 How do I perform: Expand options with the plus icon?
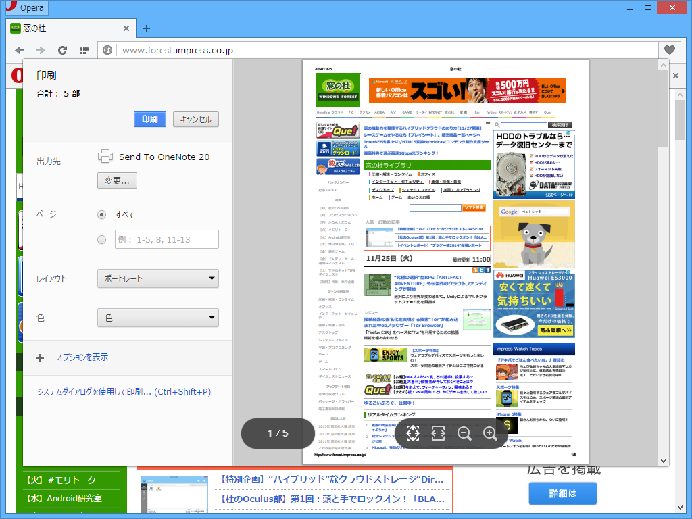coord(40,357)
